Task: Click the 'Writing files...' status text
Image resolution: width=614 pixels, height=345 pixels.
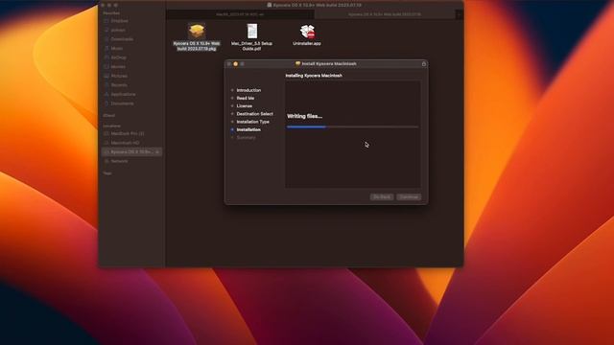Action: tap(305, 116)
